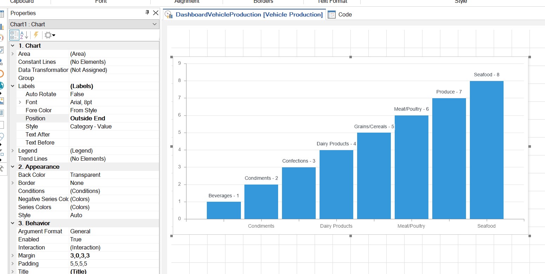Click the Confections - 3 data label

[299, 161]
